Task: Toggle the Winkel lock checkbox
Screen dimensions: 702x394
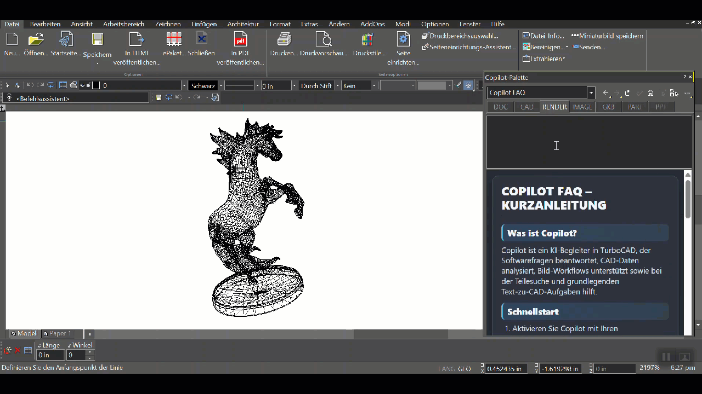Action: point(70,346)
